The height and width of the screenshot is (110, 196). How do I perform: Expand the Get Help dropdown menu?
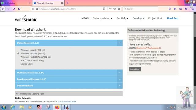pos(122,18)
